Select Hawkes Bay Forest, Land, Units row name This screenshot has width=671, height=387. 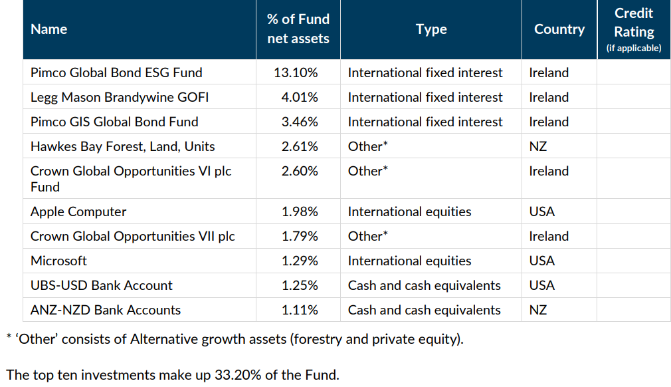click(123, 146)
